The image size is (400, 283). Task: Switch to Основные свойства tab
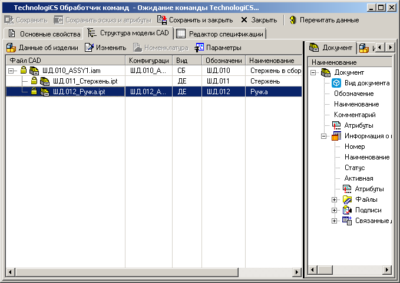tap(43, 34)
